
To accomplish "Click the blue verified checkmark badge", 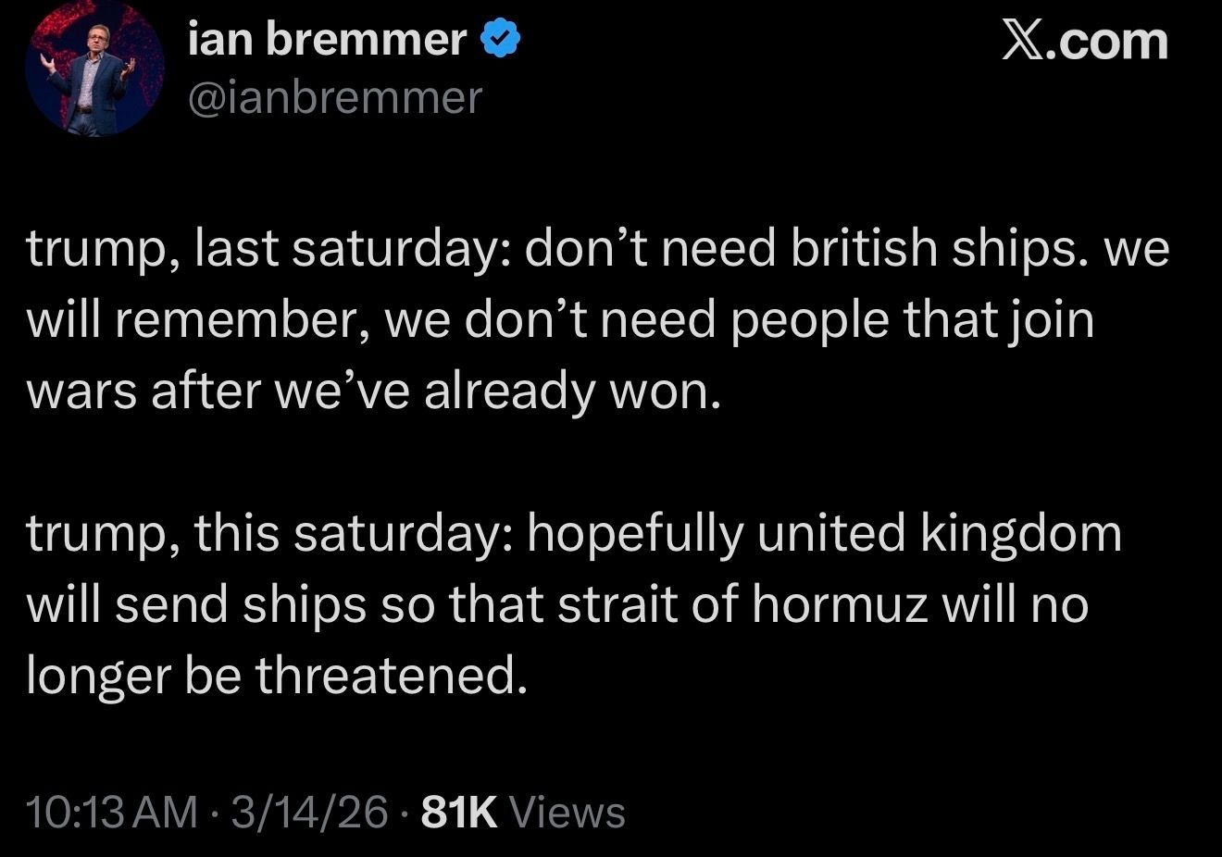I will click(x=501, y=40).
